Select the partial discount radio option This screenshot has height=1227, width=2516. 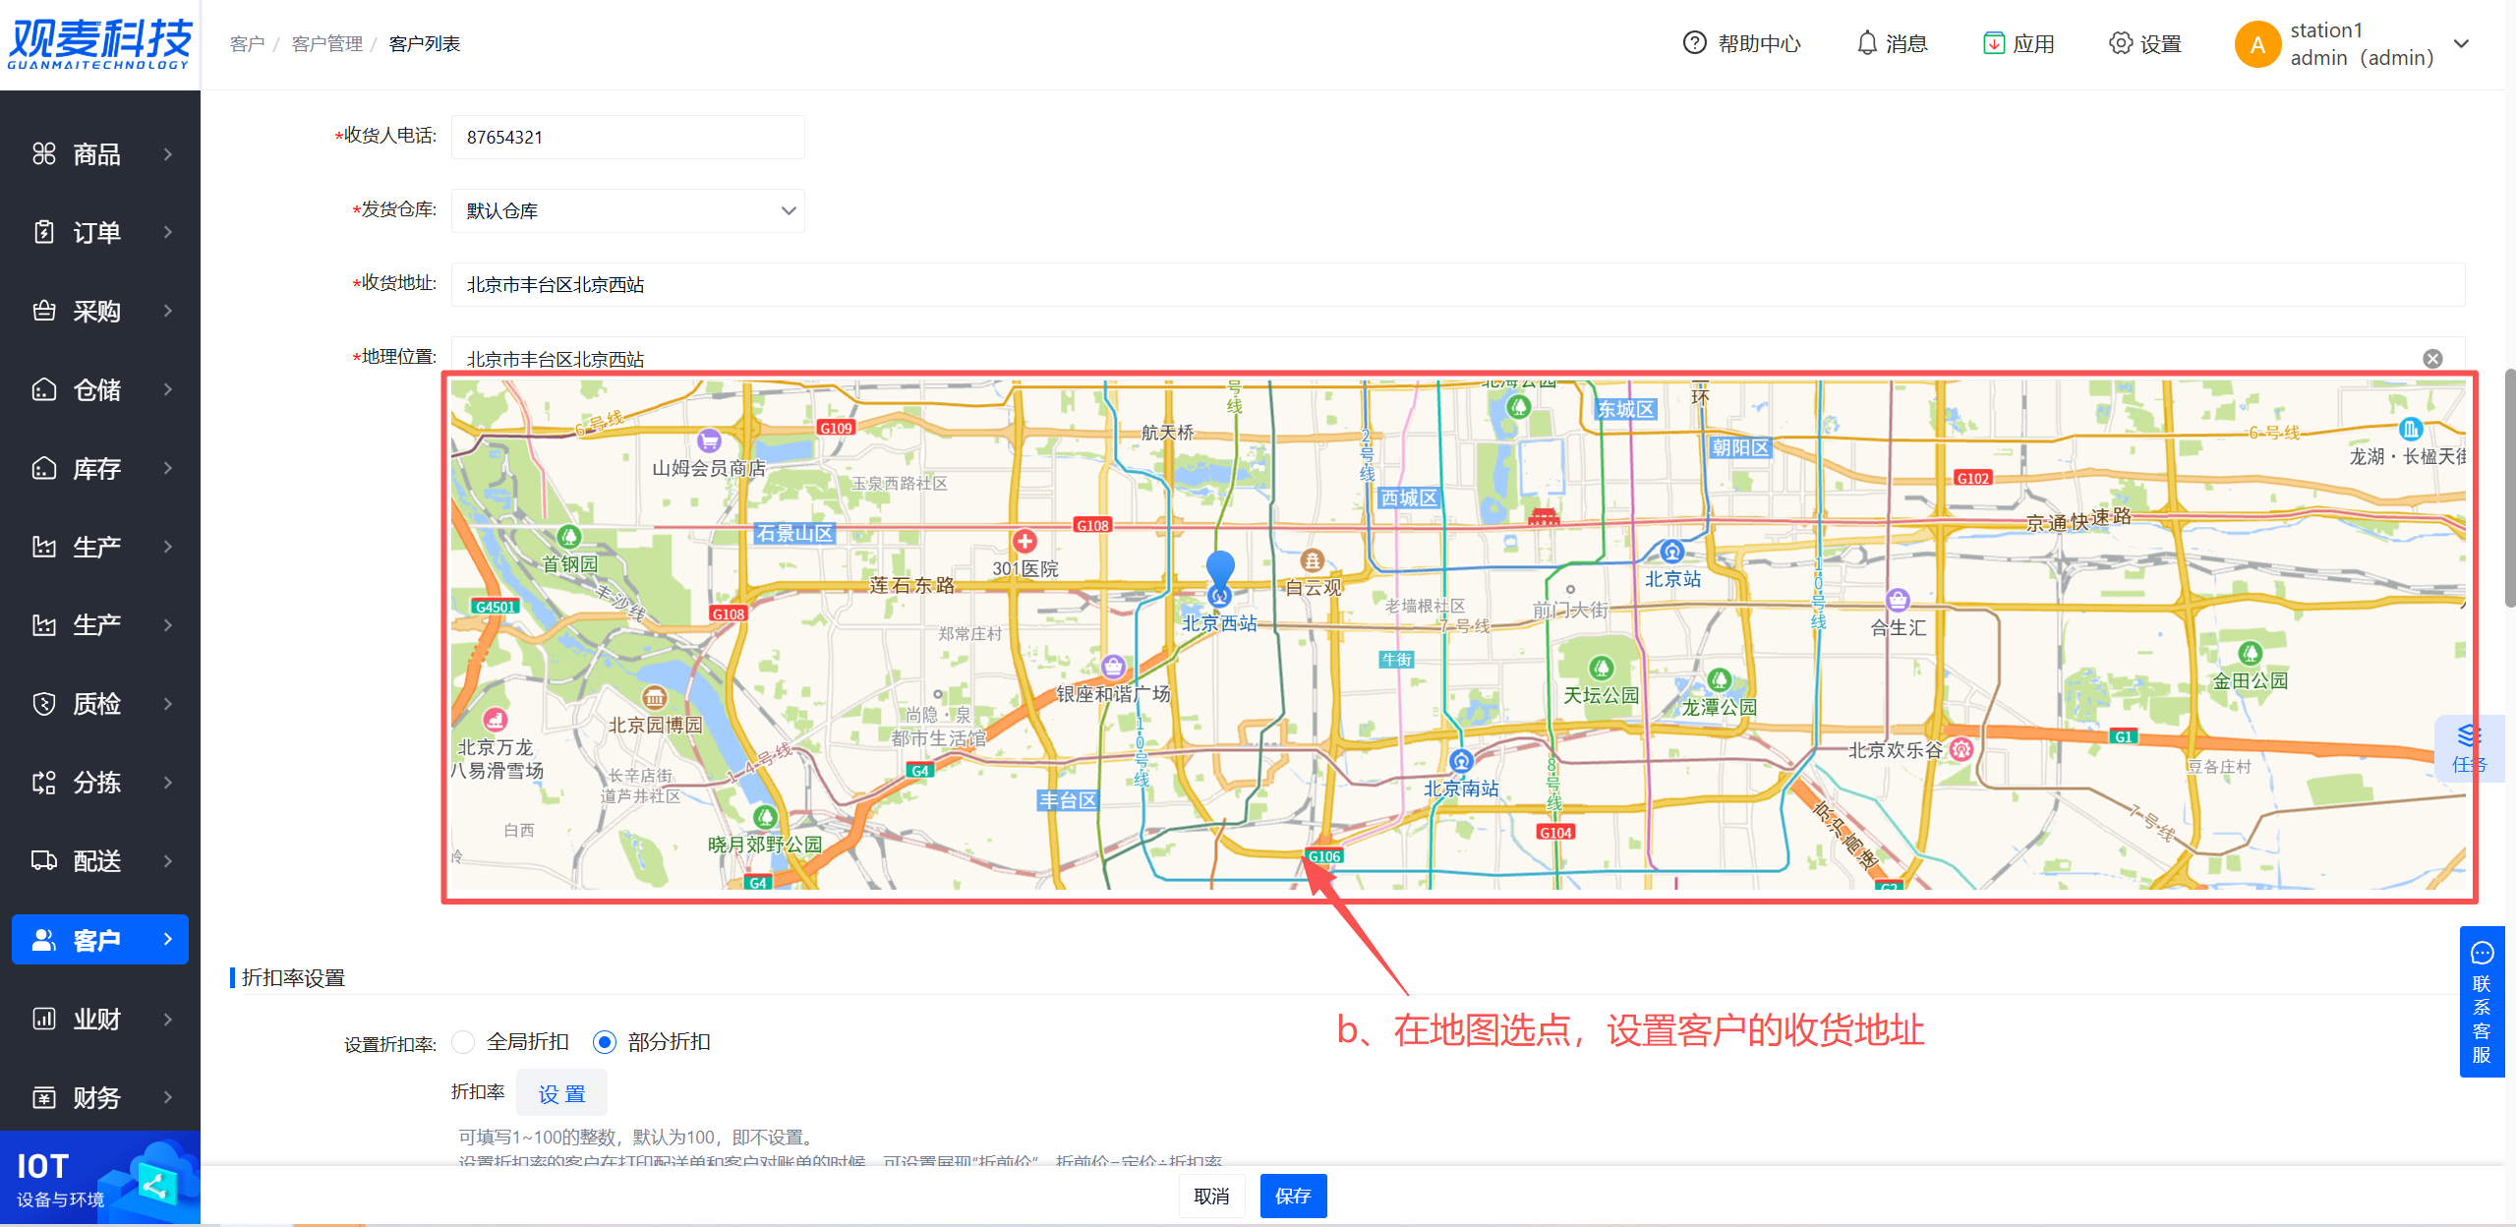pos(605,1042)
